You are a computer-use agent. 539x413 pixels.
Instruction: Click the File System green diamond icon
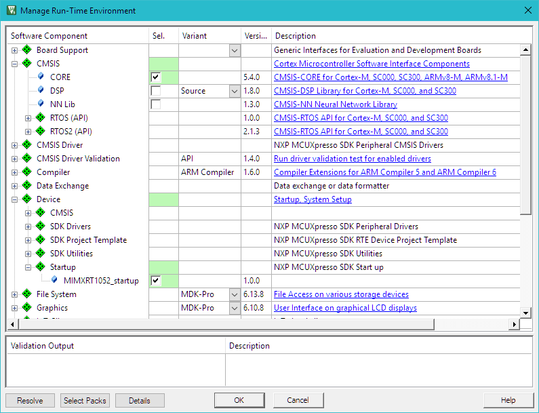point(27,294)
